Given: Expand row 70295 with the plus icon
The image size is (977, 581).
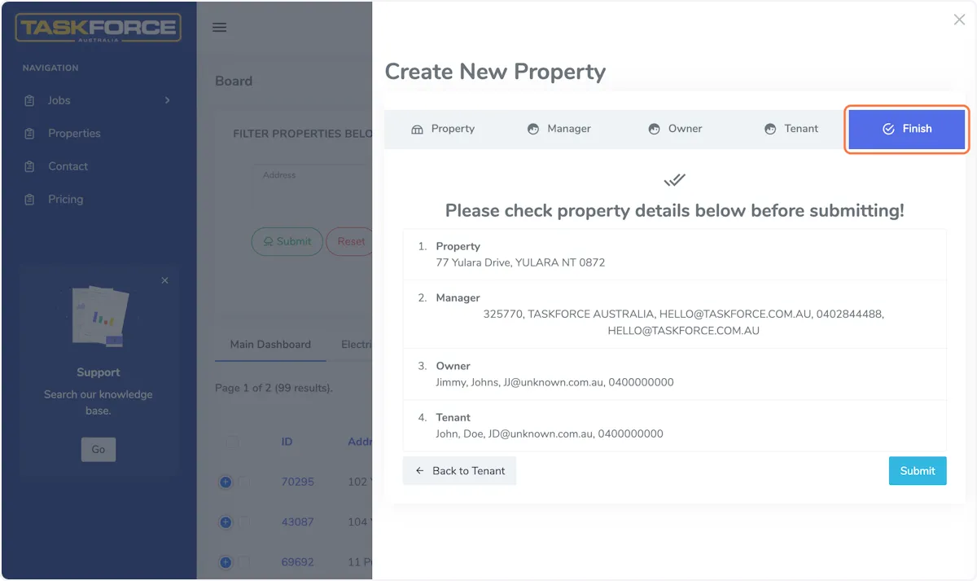Looking at the screenshot, I should [226, 482].
